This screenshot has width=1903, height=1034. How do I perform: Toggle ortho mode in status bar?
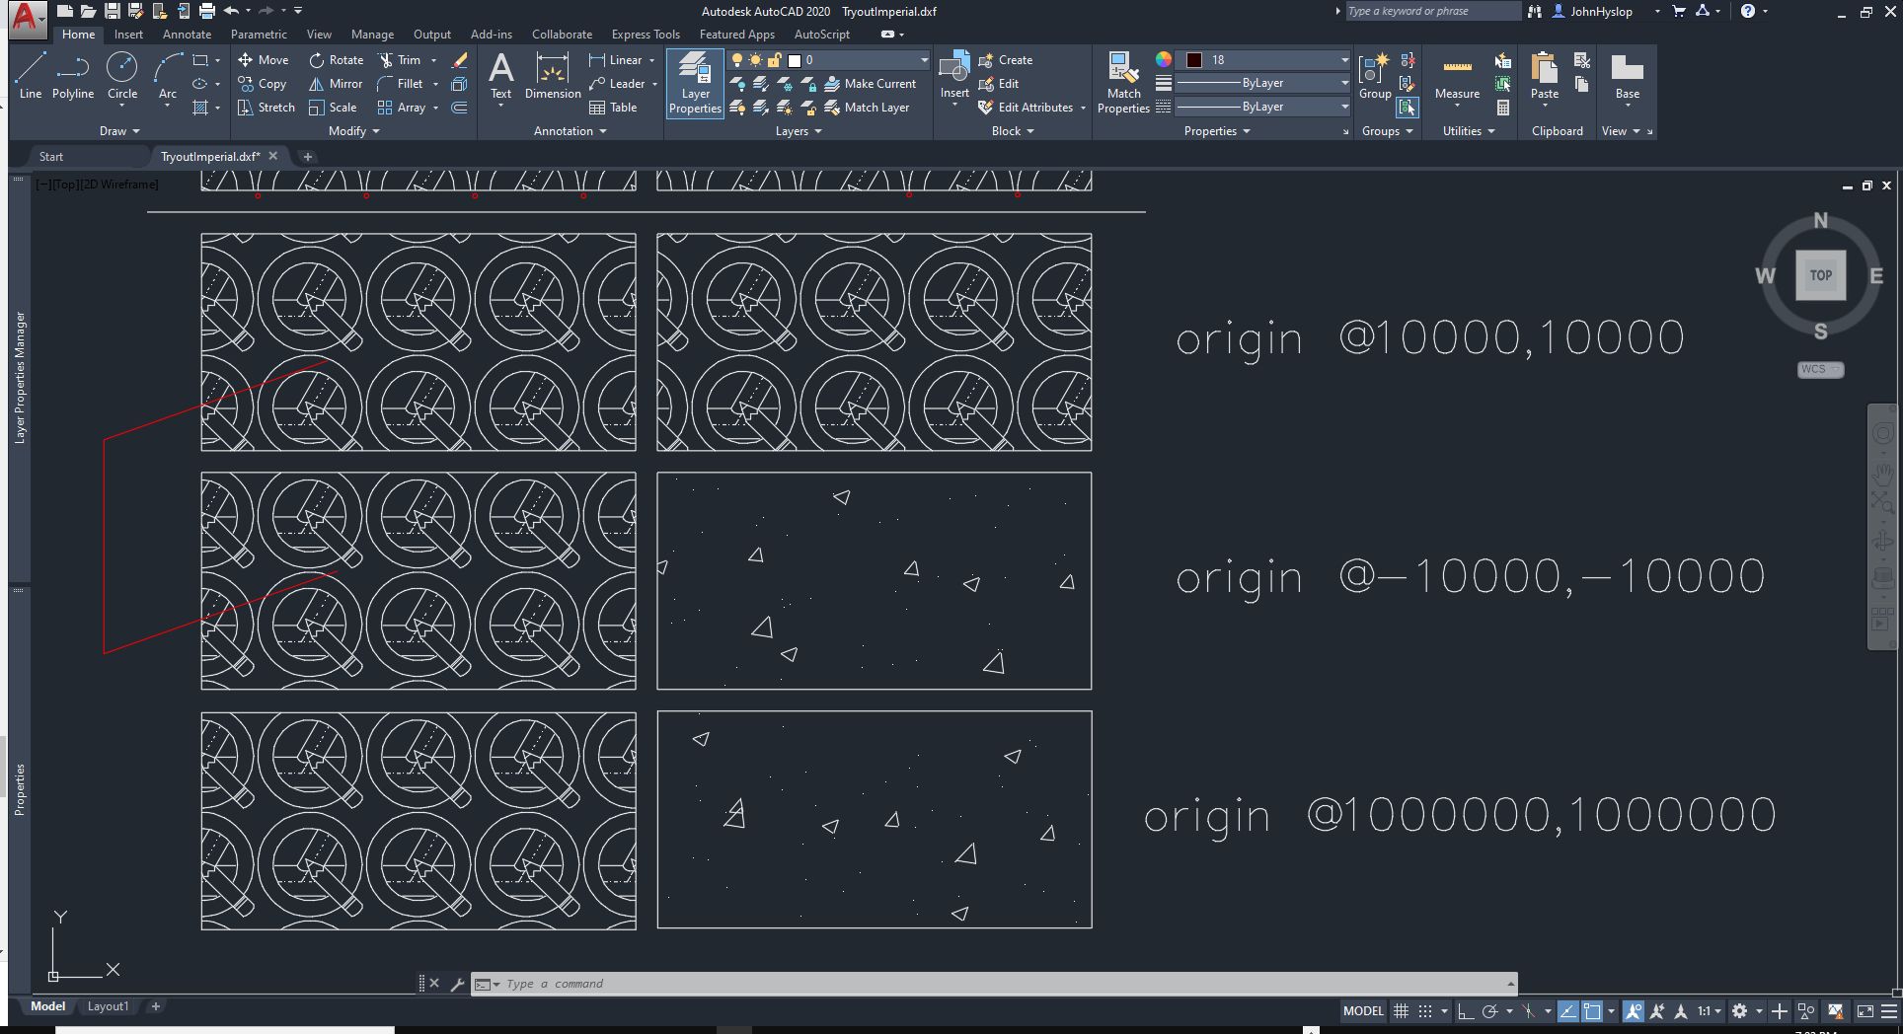click(x=1466, y=1011)
